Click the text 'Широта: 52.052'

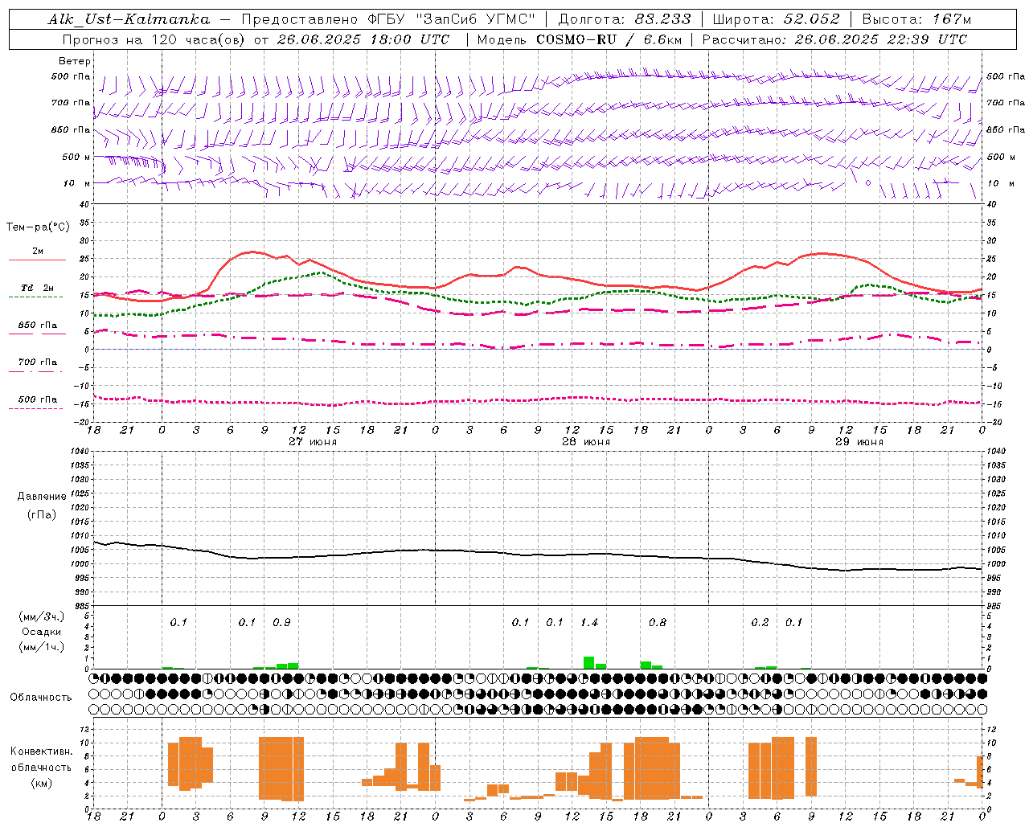[x=776, y=19]
